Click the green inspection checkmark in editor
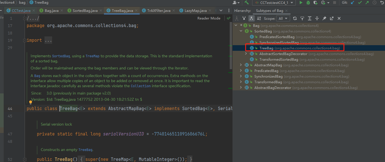 tap(228, 18)
